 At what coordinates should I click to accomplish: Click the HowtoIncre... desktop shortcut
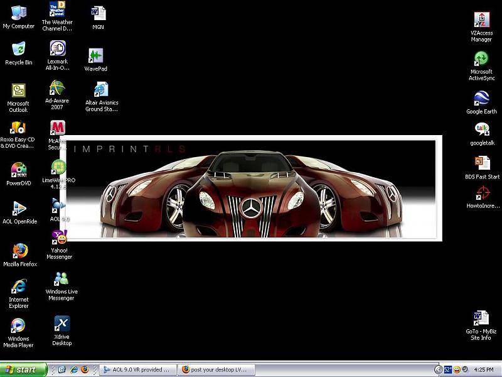(x=483, y=197)
